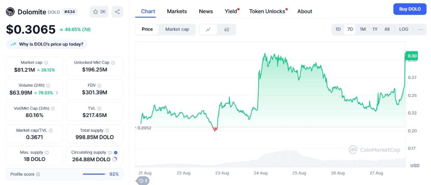Viewport: 431px width, 185px height.
Task: Click info icon next to FDV
Action: pyautogui.click(x=99, y=85)
